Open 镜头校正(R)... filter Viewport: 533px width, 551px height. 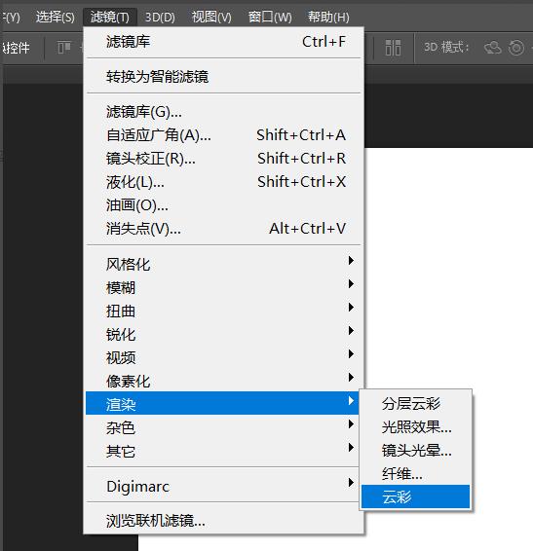click(x=223, y=159)
